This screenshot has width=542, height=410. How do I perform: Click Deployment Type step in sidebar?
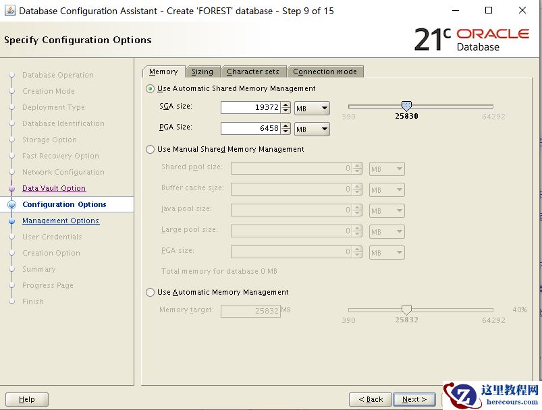(53, 107)
